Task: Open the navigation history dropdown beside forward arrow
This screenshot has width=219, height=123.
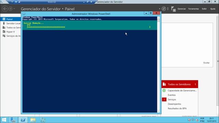Action: tap(14, 9)
